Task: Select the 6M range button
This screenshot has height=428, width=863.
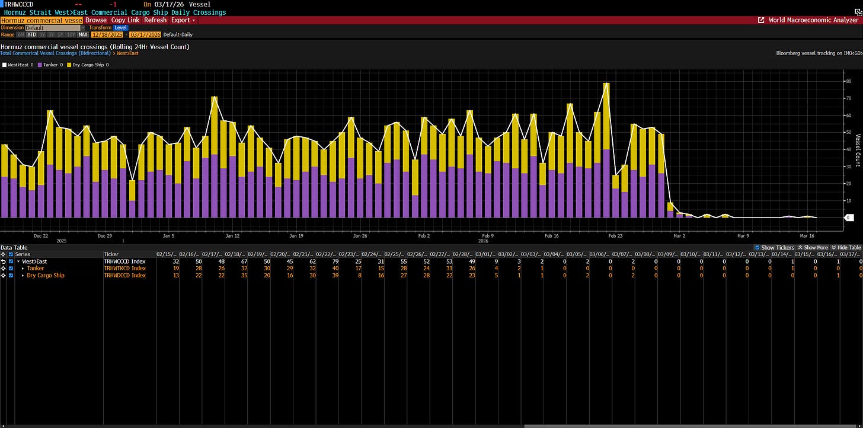Action: 21,35
